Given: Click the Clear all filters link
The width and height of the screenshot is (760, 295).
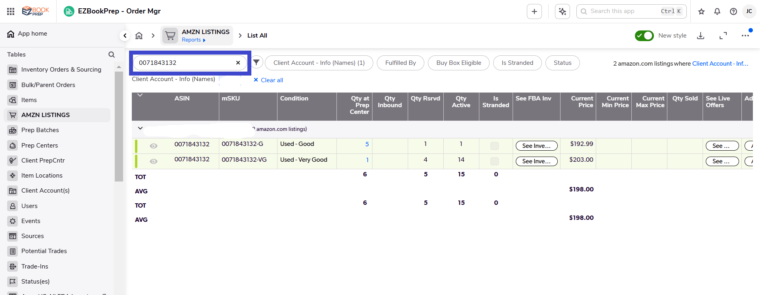Looking at the screenshot, I should click(x=268, y=80).
